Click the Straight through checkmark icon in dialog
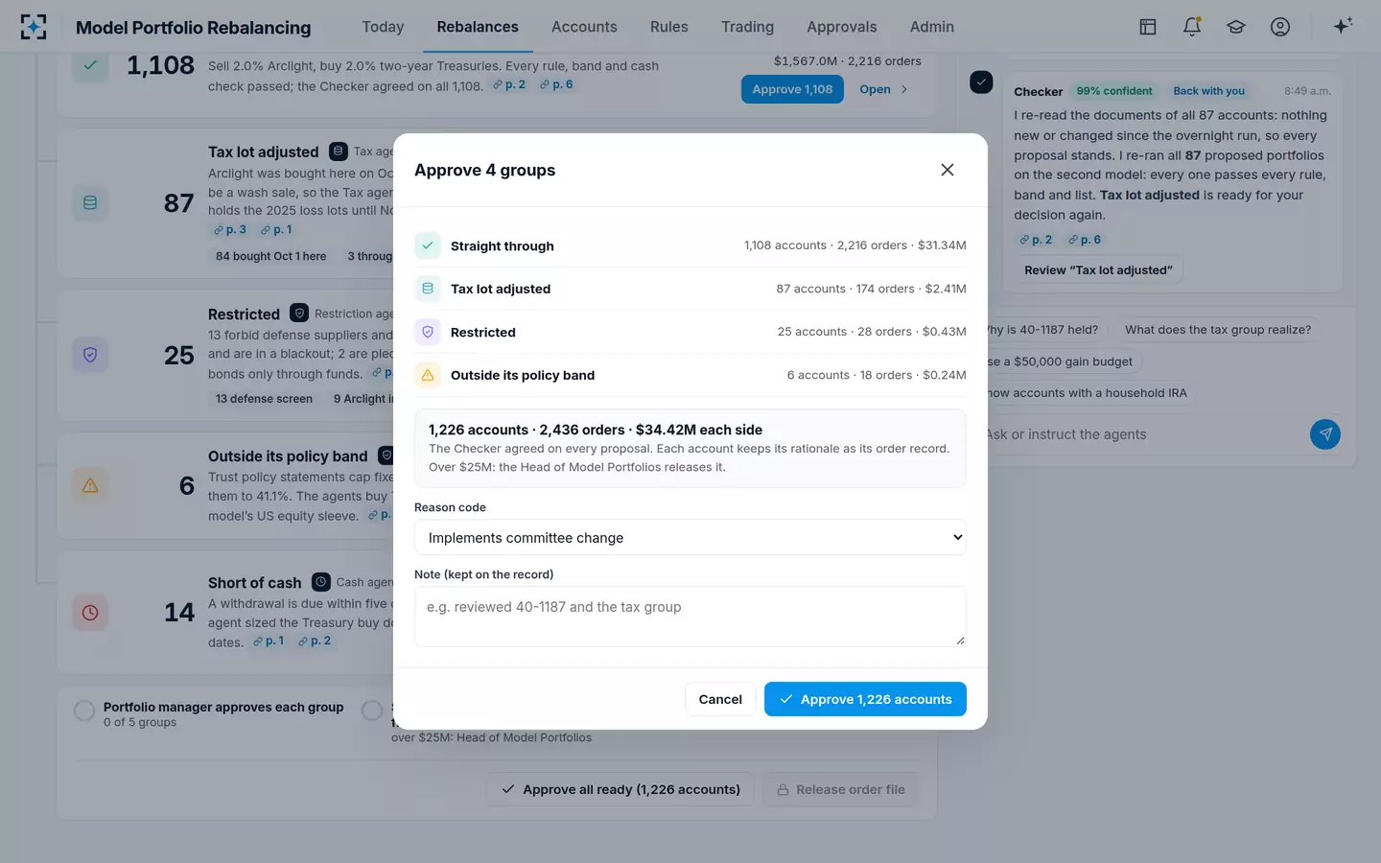Image resolution: width=1381 pixels, height=863 pixels. [x=428, y=245]
